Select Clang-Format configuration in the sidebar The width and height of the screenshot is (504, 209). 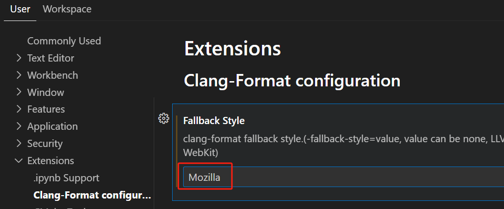pos(92,195)
